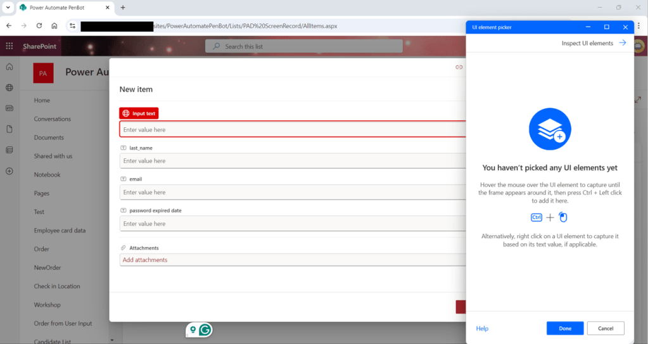Select the Power Automate PenBot browser tab

coord(63,8)
